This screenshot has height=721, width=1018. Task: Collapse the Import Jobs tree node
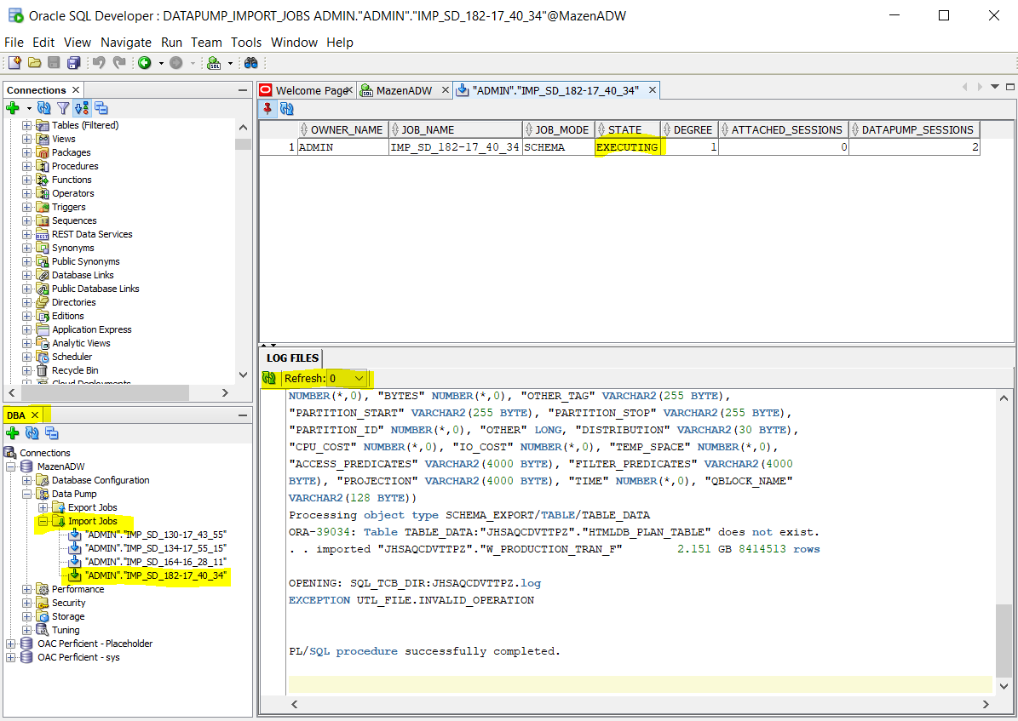[43, 521]
